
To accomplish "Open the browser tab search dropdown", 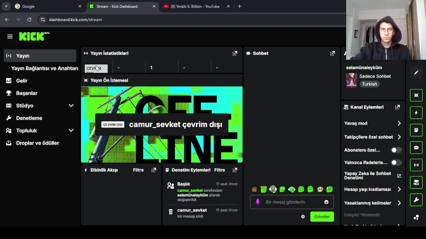I will 6,6.
